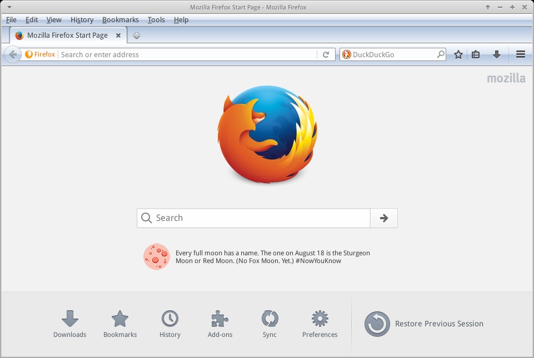This screenshot has width=534, height=358.
Task: Open the Edit menu
Action: [x=32, y=20]
